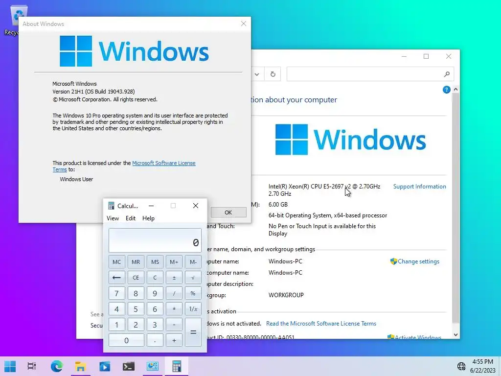Screen dimensions: 501x376
Task: Click calculator digit 6
Action: click(155, 309)
